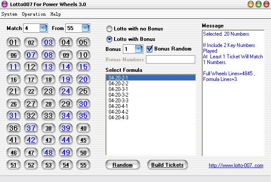Deselect number ball 48
This screenshot has width=271, height=182.
click(x=48, y=153)
